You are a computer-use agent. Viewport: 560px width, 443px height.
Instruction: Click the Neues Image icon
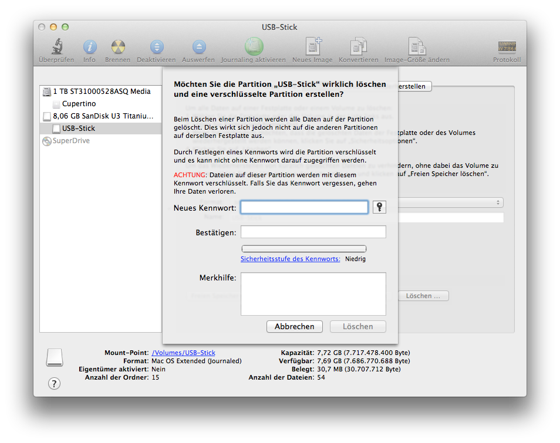[313, 46]
